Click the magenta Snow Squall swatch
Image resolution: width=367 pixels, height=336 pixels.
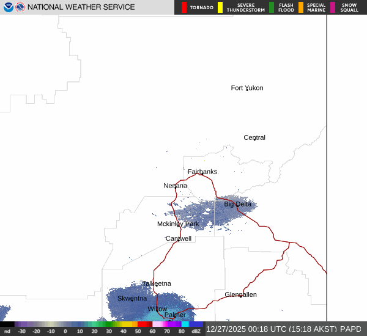[x=333, y=7]
